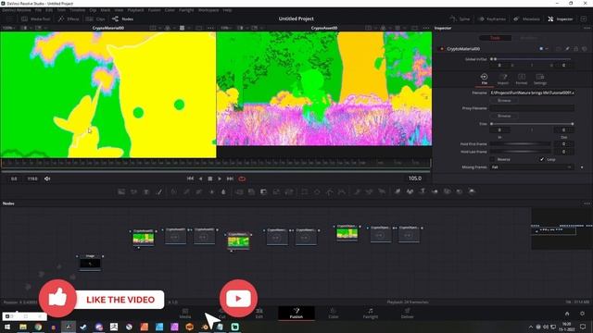The height and width of the screenshot is (333, 593).
Task: Adjust Hold First Frame slider
Action: (521, 144)
